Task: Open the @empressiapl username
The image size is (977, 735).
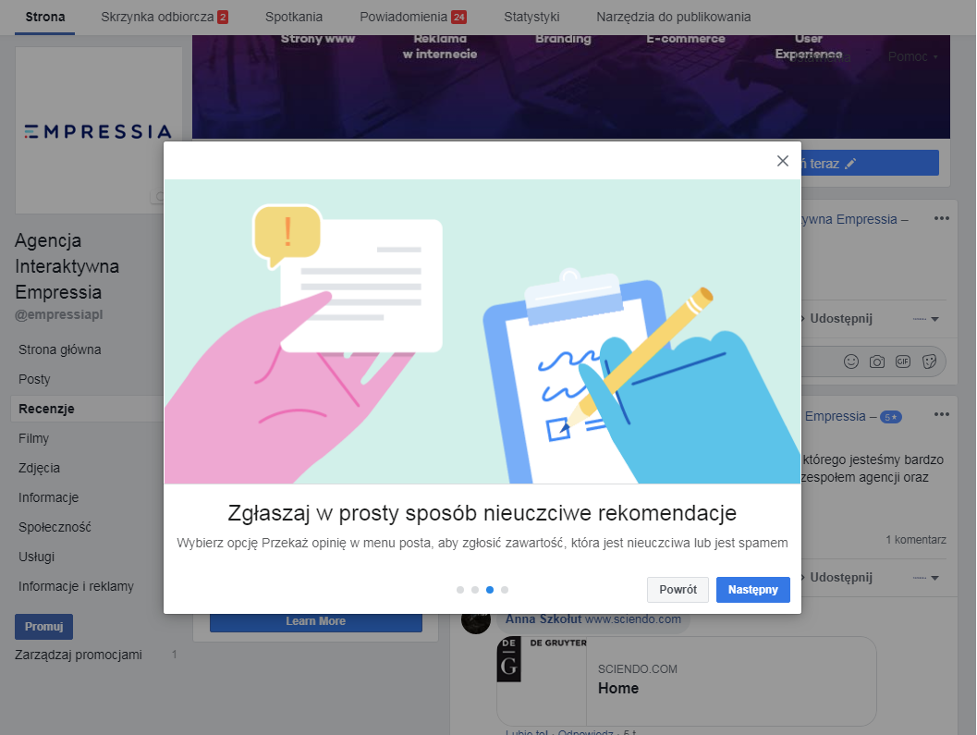Action: (58, 315)
